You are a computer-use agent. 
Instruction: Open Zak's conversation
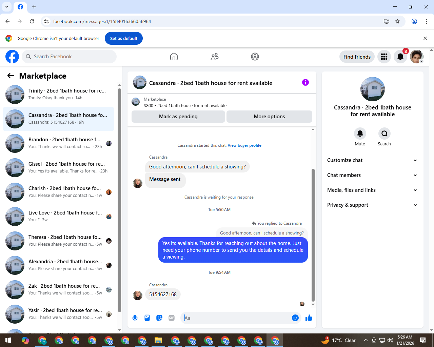click(59, 290)
